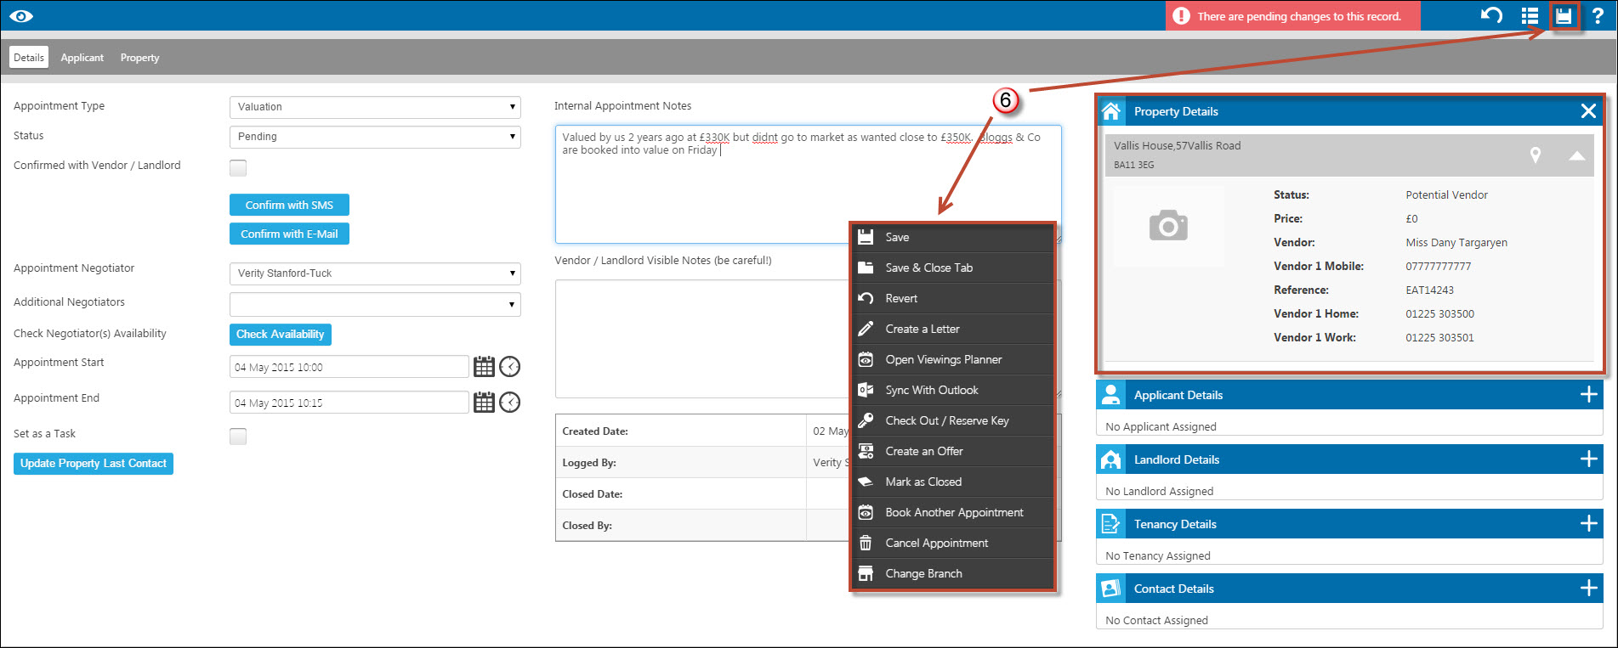Click the house icon in Property Details header
1618x648 pixels.
point(1110,111)
